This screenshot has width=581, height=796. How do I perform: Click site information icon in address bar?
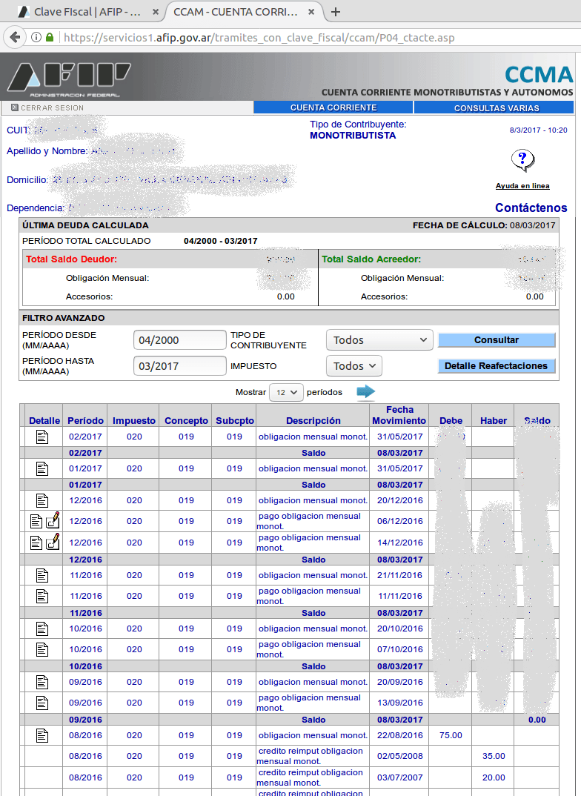pyautogui.click(x=36, y=37)
